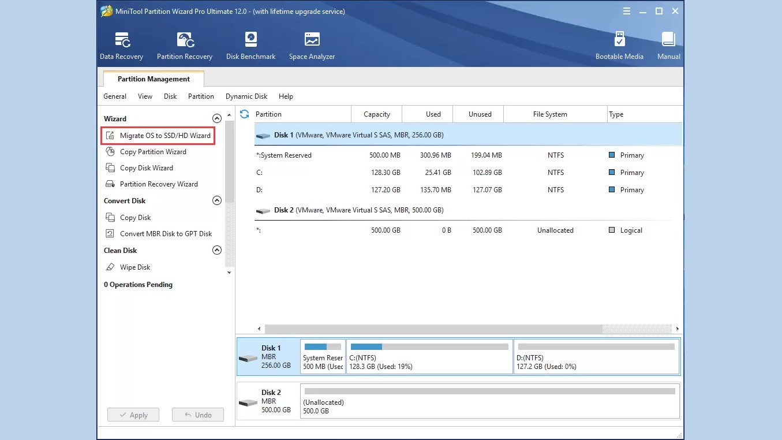Sort by the Unused column header

[478, 114]
